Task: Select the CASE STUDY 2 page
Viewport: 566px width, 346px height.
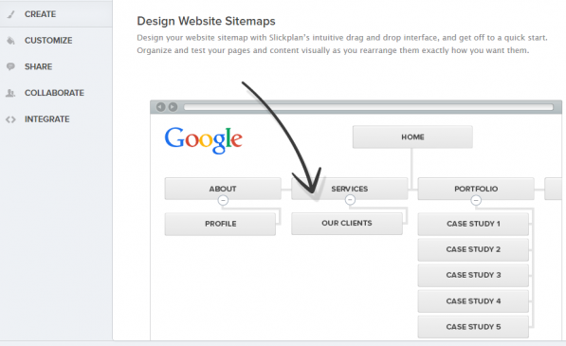Action: tap(473, 249)
